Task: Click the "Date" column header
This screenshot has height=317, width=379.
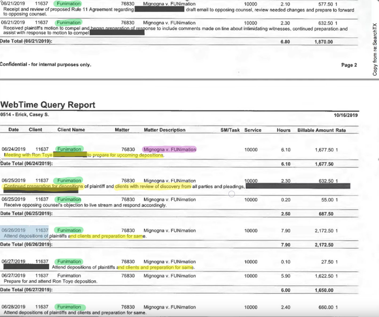Action: 14,129
